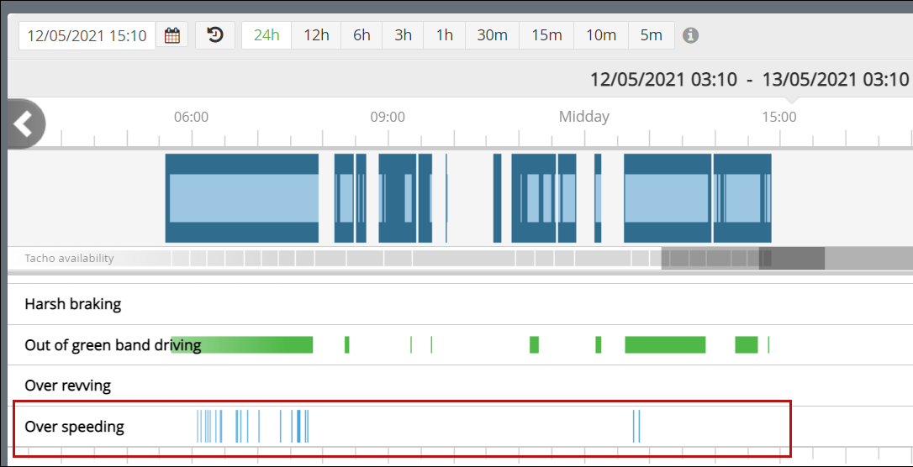913x467 pixels.
Task: Click the 09:00 timeline label
Action: pyautogui.click(x=388, y=118)
